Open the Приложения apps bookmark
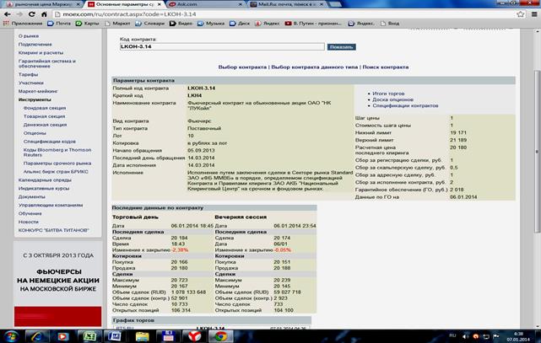541x343 pixels. click(x=23, y=24)
